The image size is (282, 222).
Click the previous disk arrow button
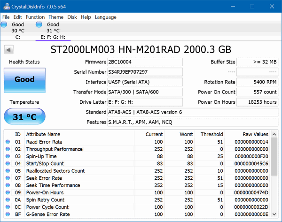[9, 50]
